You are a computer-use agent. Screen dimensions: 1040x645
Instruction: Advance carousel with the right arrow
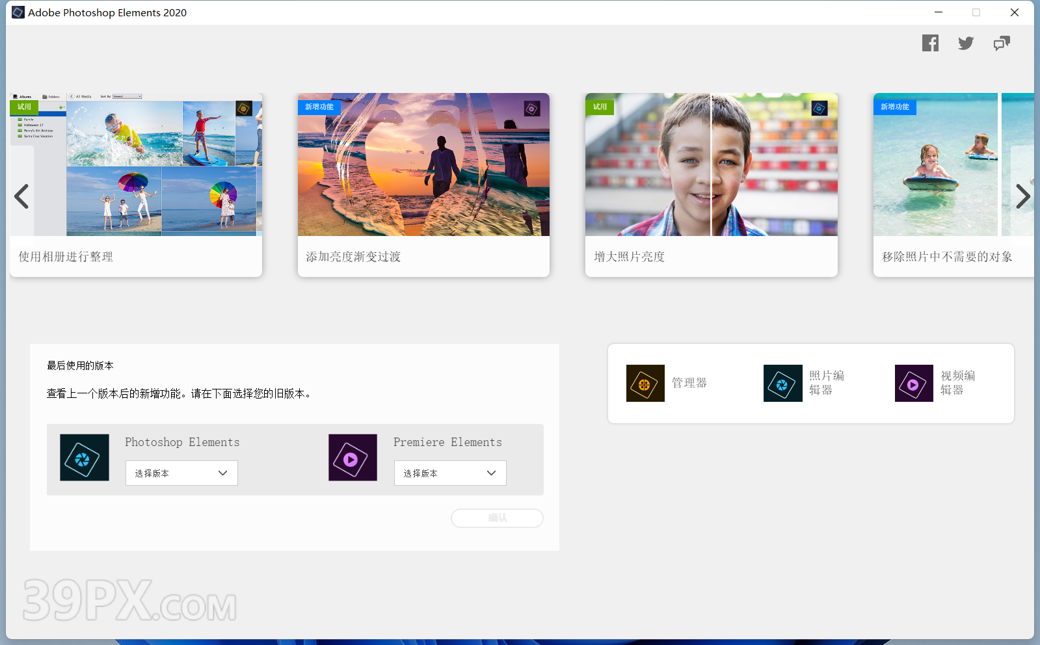point(1022,196)
